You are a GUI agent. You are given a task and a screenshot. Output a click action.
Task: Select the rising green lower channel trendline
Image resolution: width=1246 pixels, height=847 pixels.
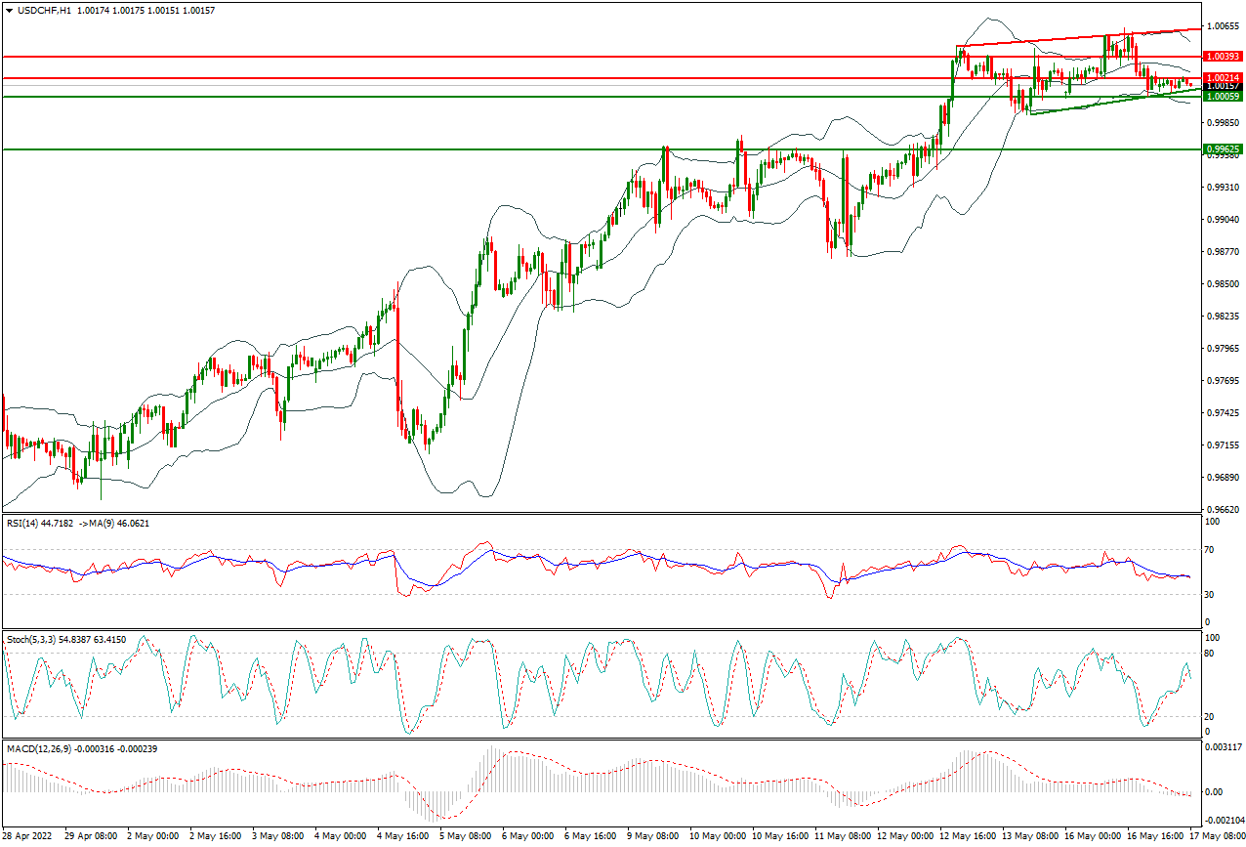pos(1115,102)
